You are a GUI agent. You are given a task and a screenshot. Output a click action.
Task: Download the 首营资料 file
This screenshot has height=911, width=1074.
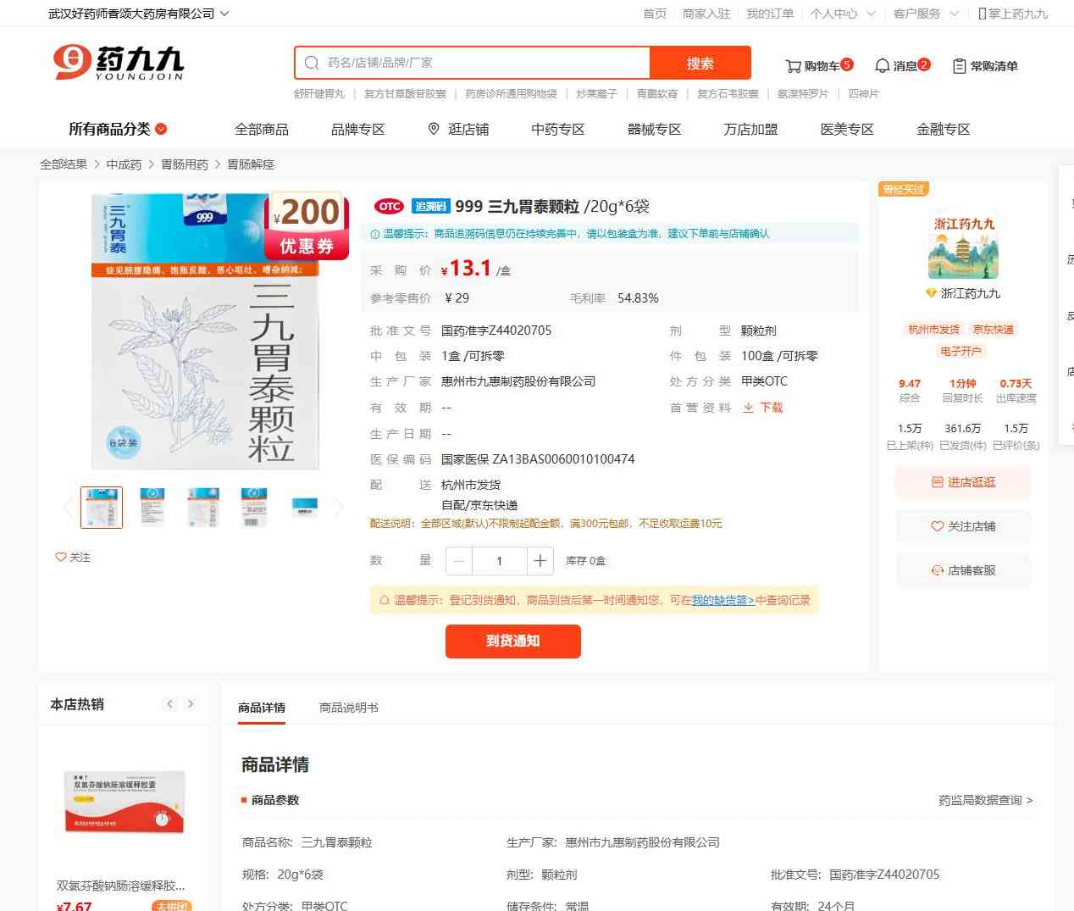(x=763, y=408)
